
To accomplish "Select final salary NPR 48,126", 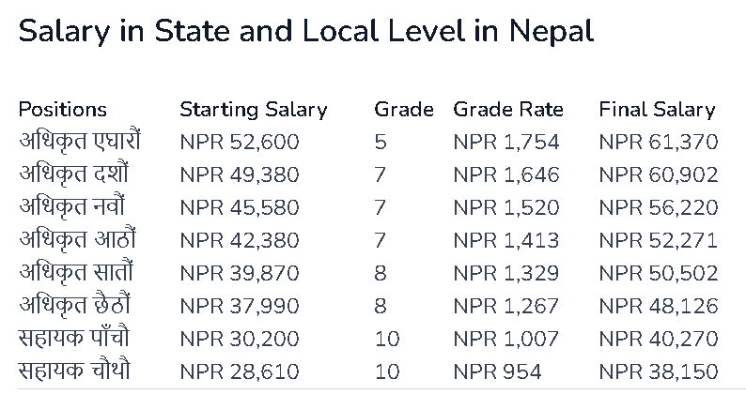I will tap(658, 306).
